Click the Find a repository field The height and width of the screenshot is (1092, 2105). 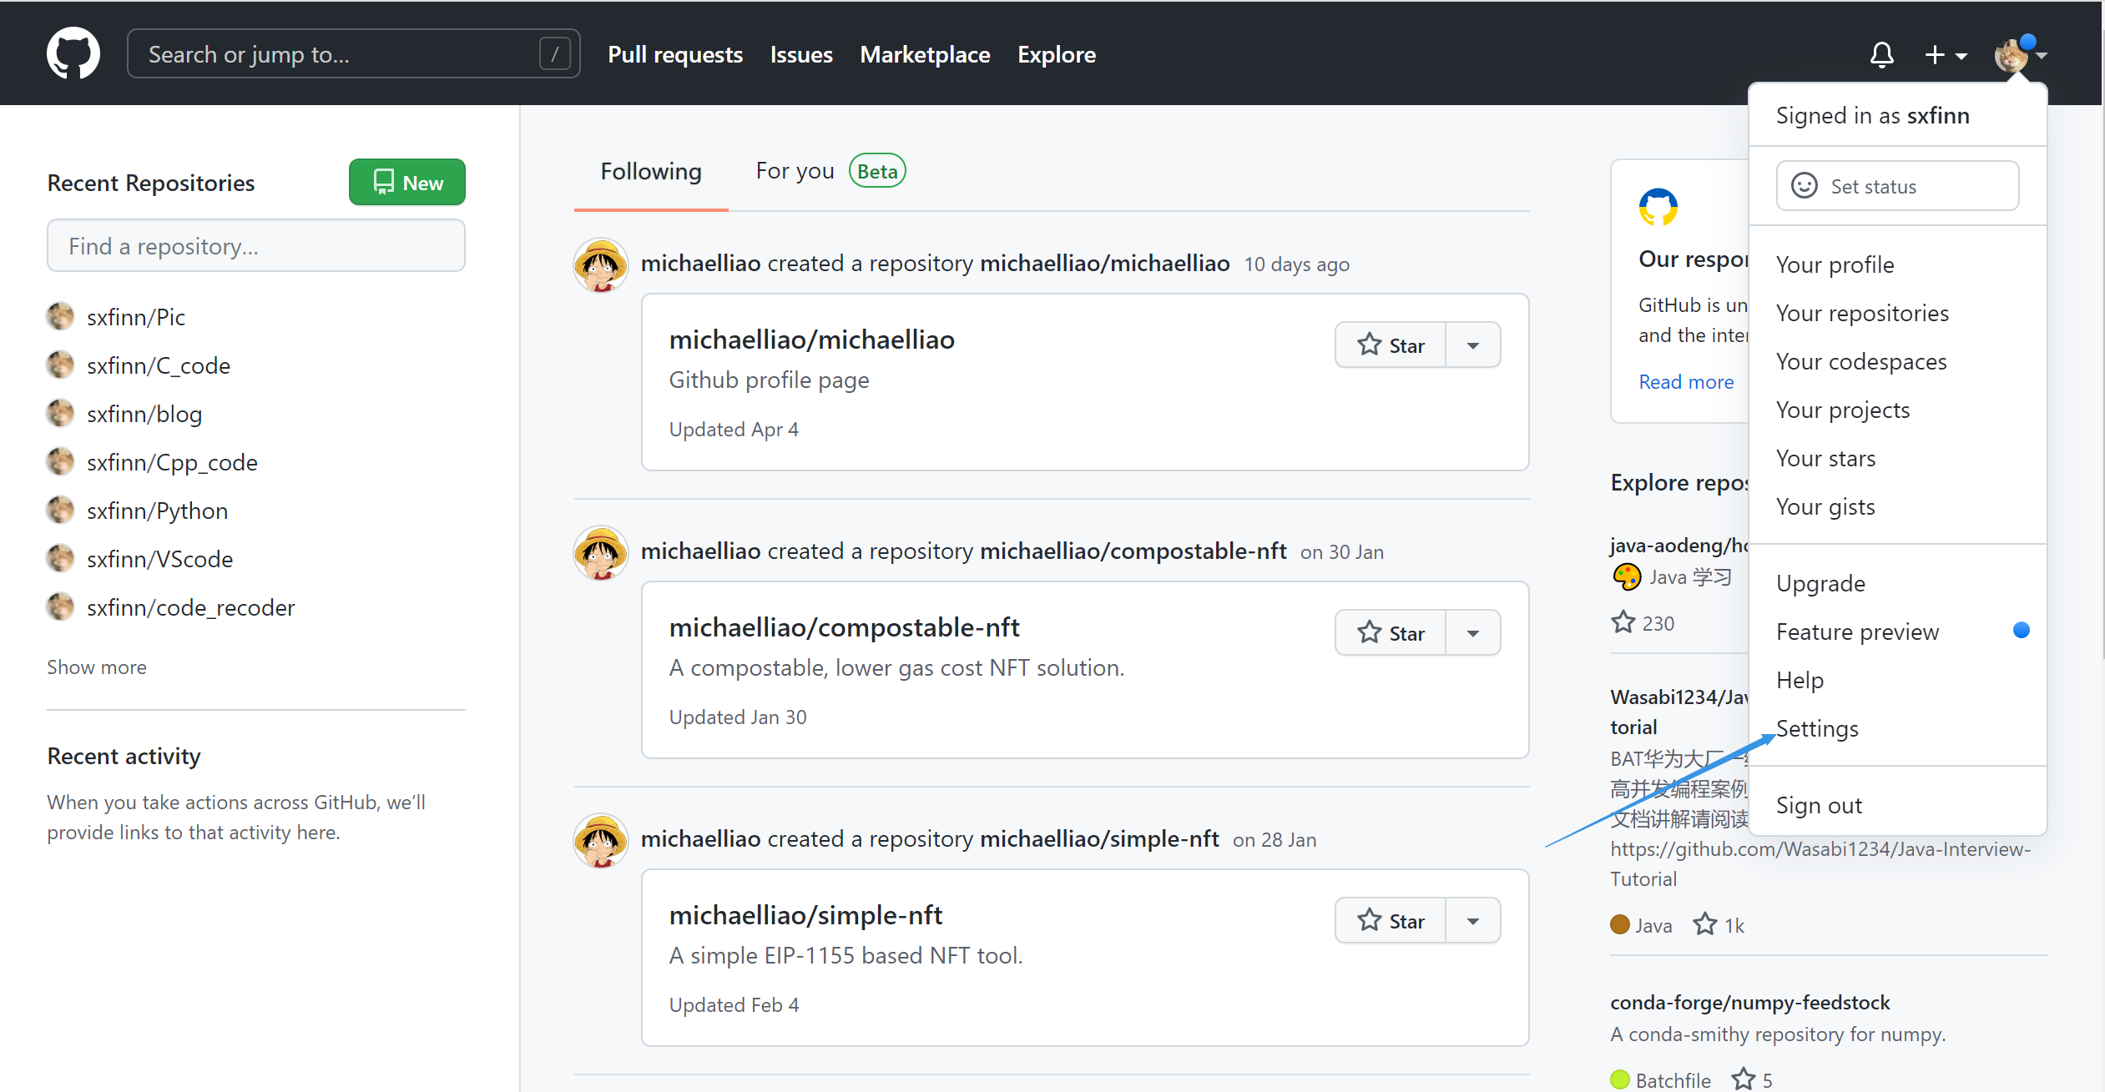tap(256, 246)
